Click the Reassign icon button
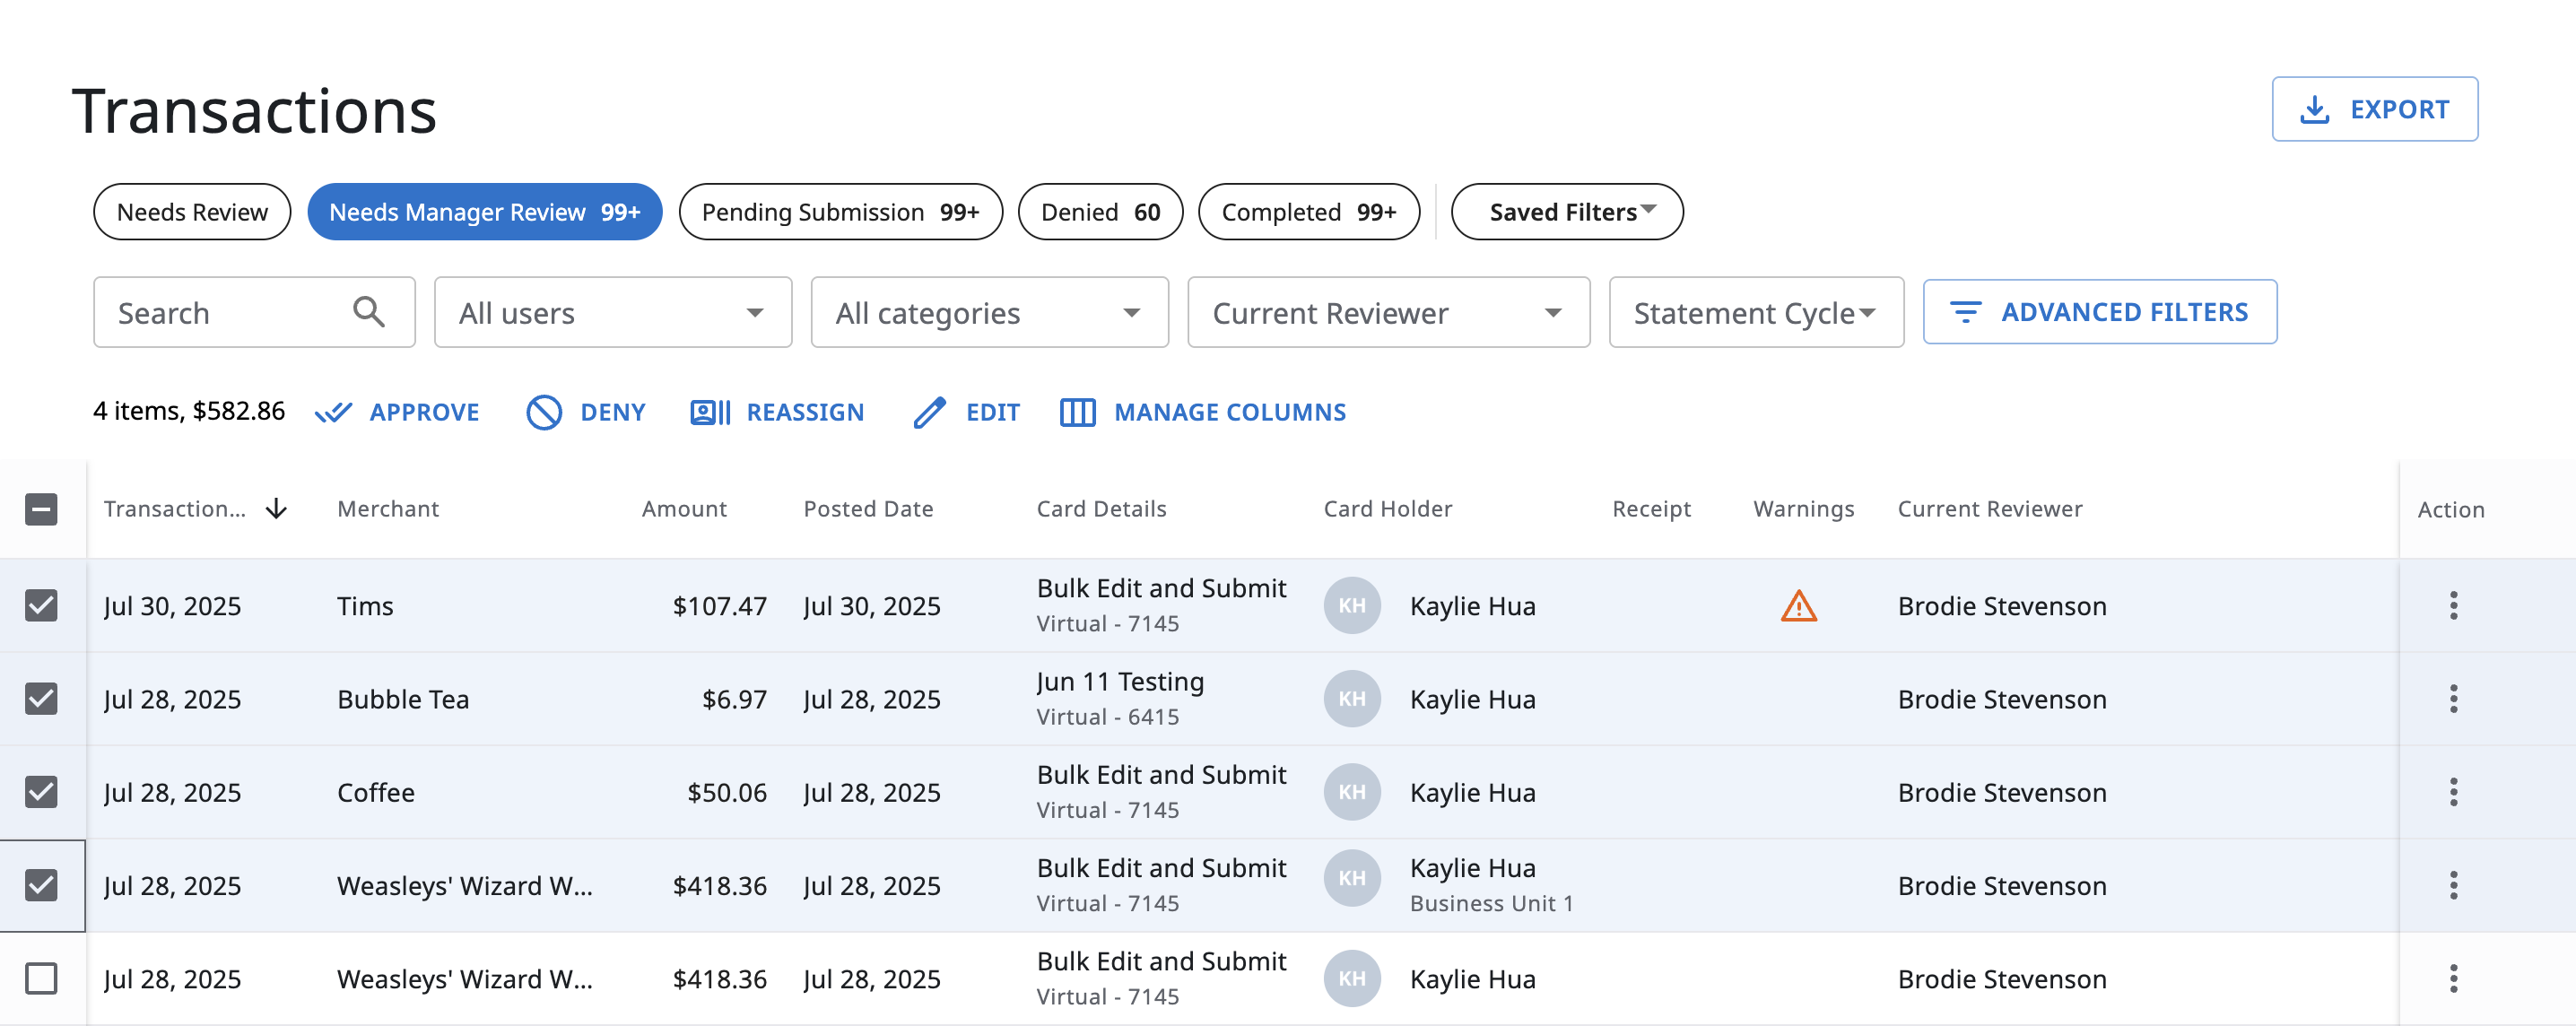 coord(710,412)
